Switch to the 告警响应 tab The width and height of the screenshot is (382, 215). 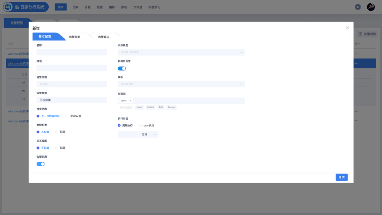[103, 37]
